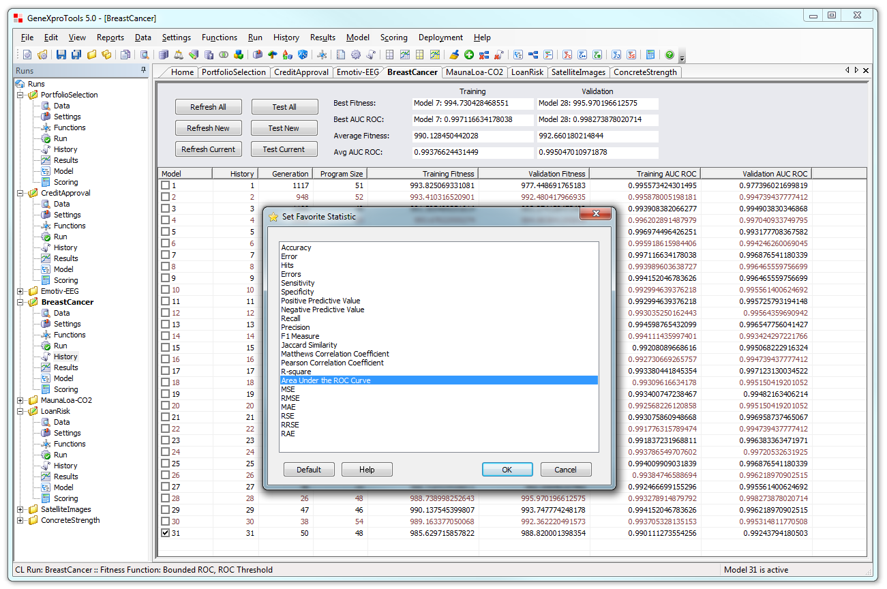The width and height of the screenshot is (887, 589).
Task: Click the Refresh Current button
Action: 208,149
